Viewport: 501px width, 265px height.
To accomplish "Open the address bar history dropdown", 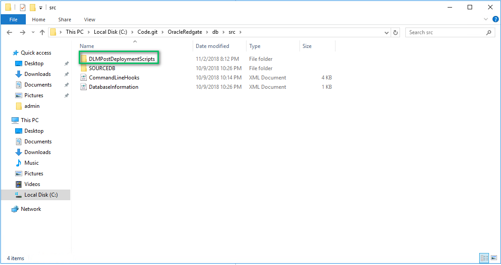I will [387, 32].
